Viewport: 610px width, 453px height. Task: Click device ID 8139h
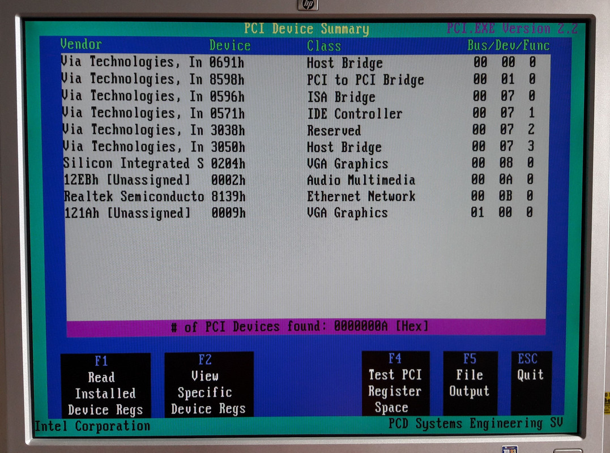(x=228, y=196)
